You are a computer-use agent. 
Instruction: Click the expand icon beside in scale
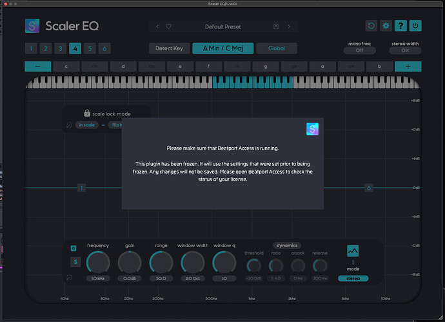click(69, 125)
